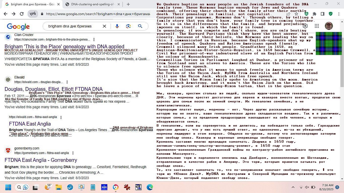Open green padlock shield extension
344x193 pixels.
(x=306, y=14)
